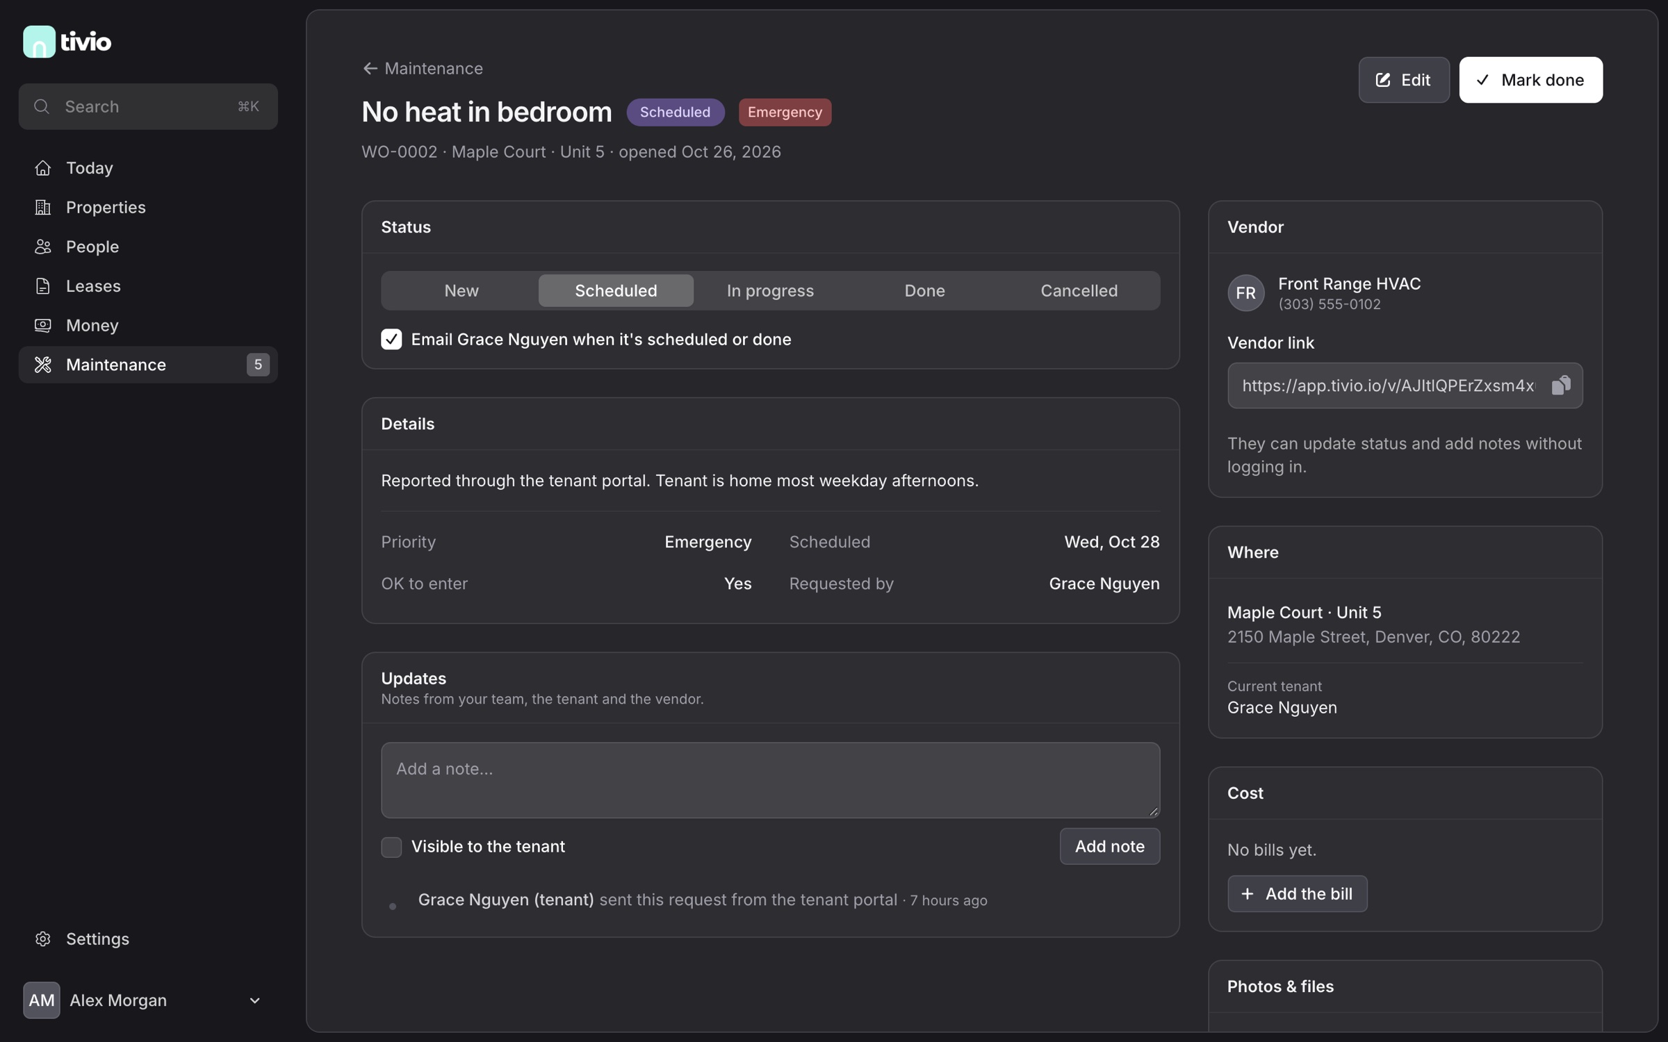
Task: Click the People icon in sidebar
Action: [43, 247]
